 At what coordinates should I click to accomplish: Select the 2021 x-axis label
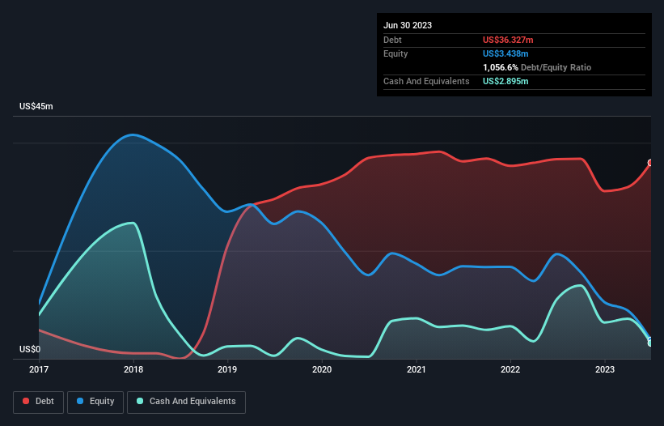coord(417,369)
